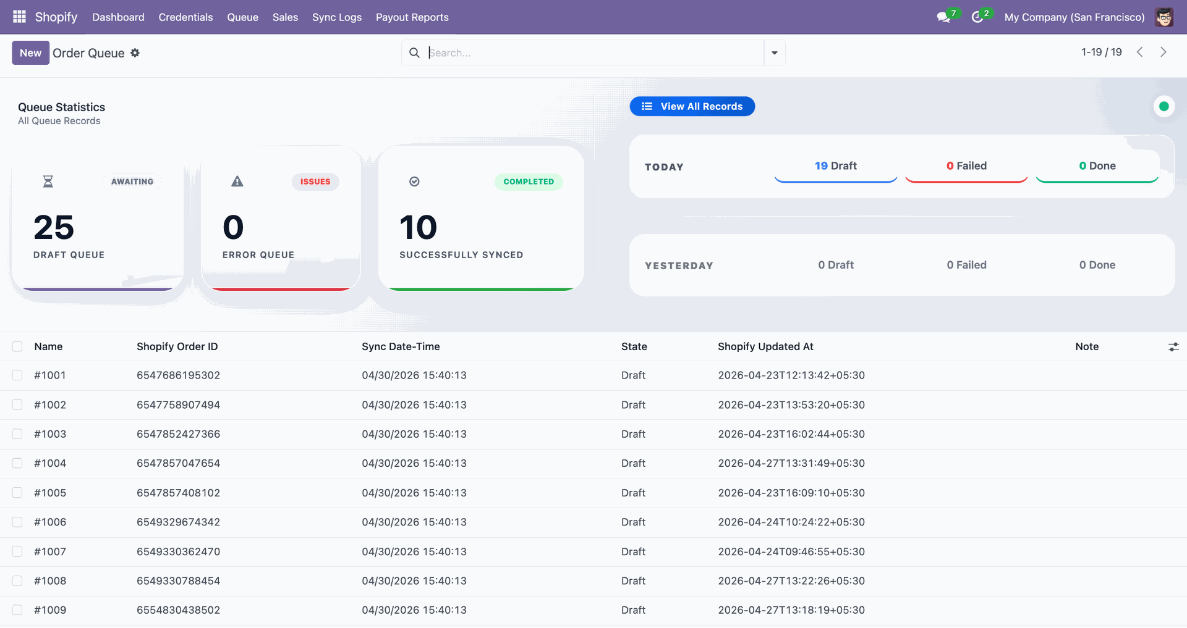Click the user avatar in top bar
Image resolution: width=1187 pixels, height=628 pixels.
1164,17
